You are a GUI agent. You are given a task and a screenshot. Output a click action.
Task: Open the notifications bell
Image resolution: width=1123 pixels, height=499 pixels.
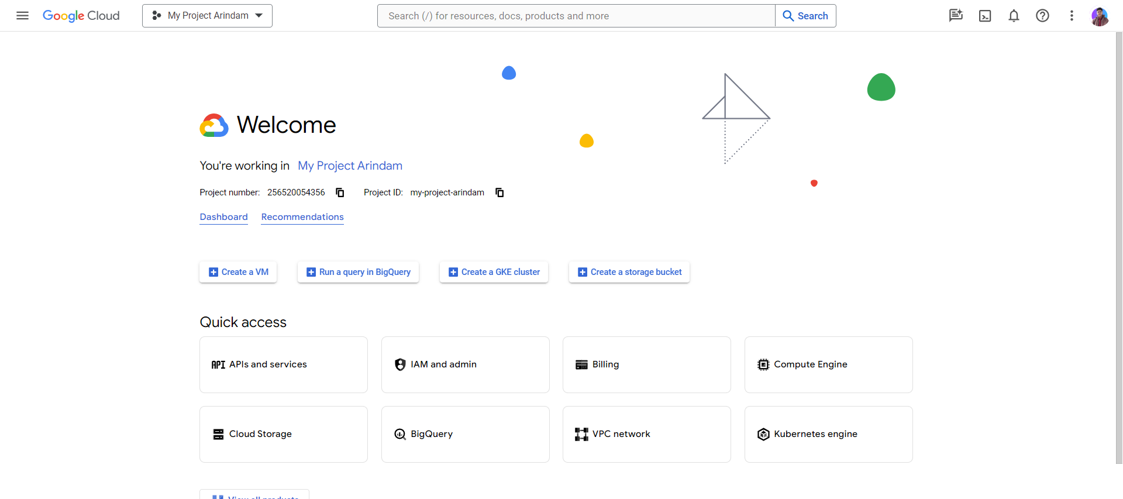coord(1014,16)
